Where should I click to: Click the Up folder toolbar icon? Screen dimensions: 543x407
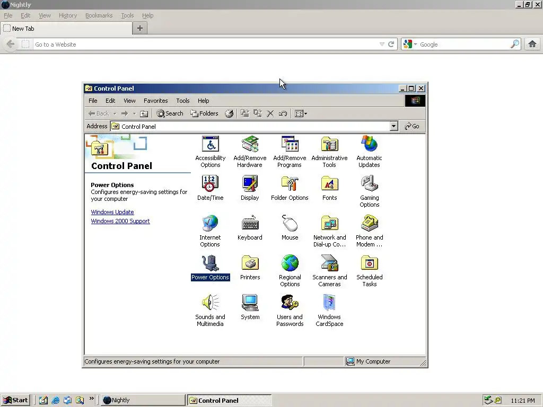coord(144,113)
